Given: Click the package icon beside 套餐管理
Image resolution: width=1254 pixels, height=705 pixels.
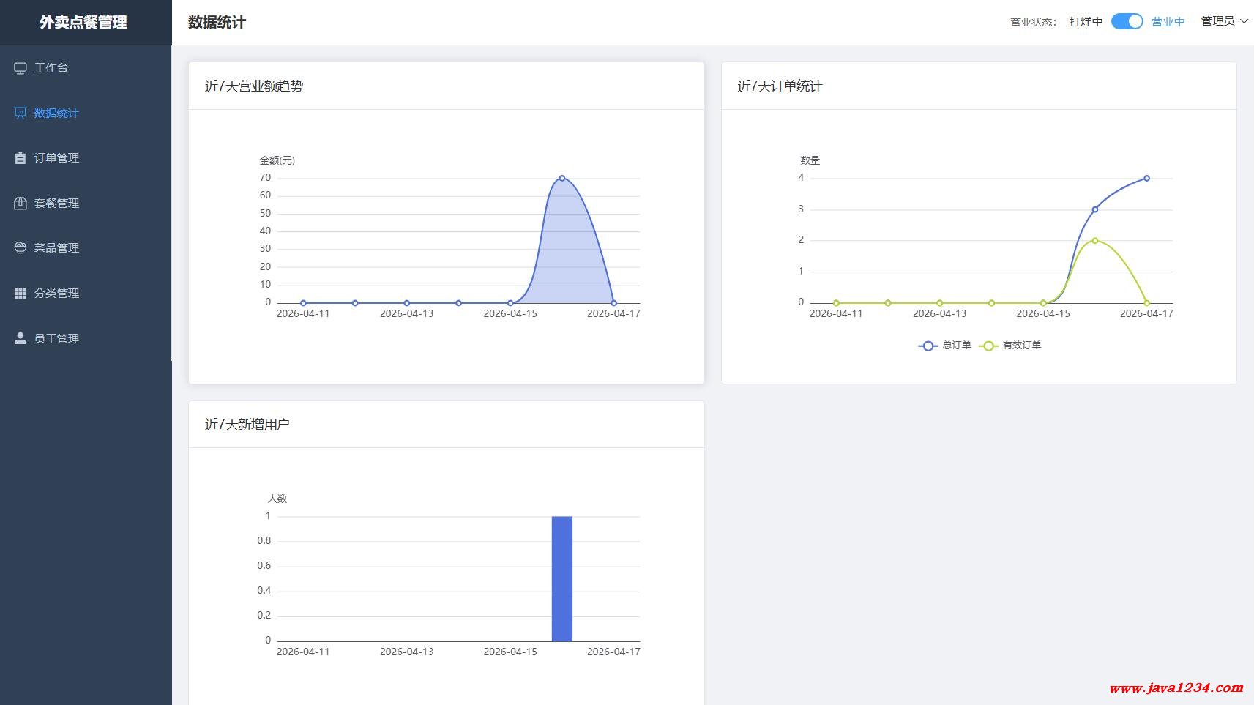Looking at the screenshot, I should pyautogui.click(x=20, y=204).
